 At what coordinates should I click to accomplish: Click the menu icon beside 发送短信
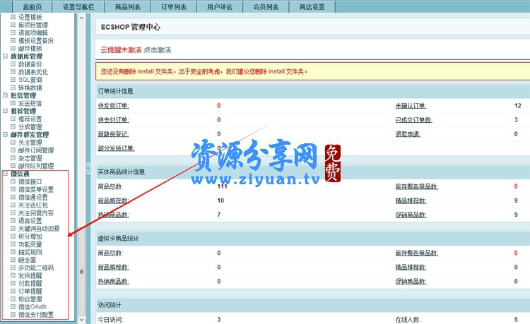click(x=13, y=103)
